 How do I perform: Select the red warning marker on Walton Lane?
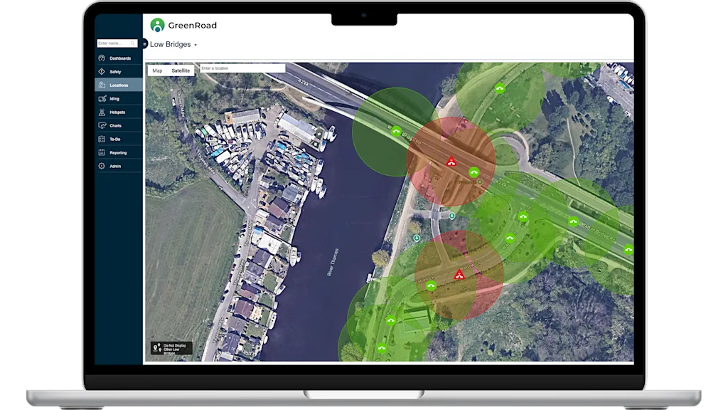pos(459,274)
